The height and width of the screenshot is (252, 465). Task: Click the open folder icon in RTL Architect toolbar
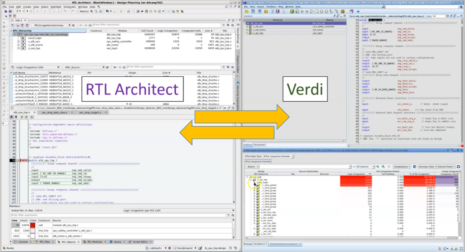coord(6,11)
